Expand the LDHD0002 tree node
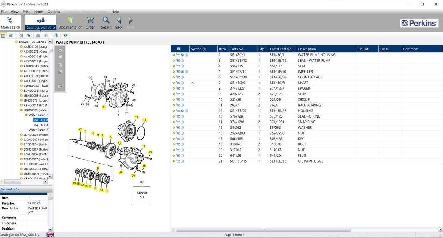Image resolution: width=443 pixels, height=238 pixels. (x=21, y=135)
